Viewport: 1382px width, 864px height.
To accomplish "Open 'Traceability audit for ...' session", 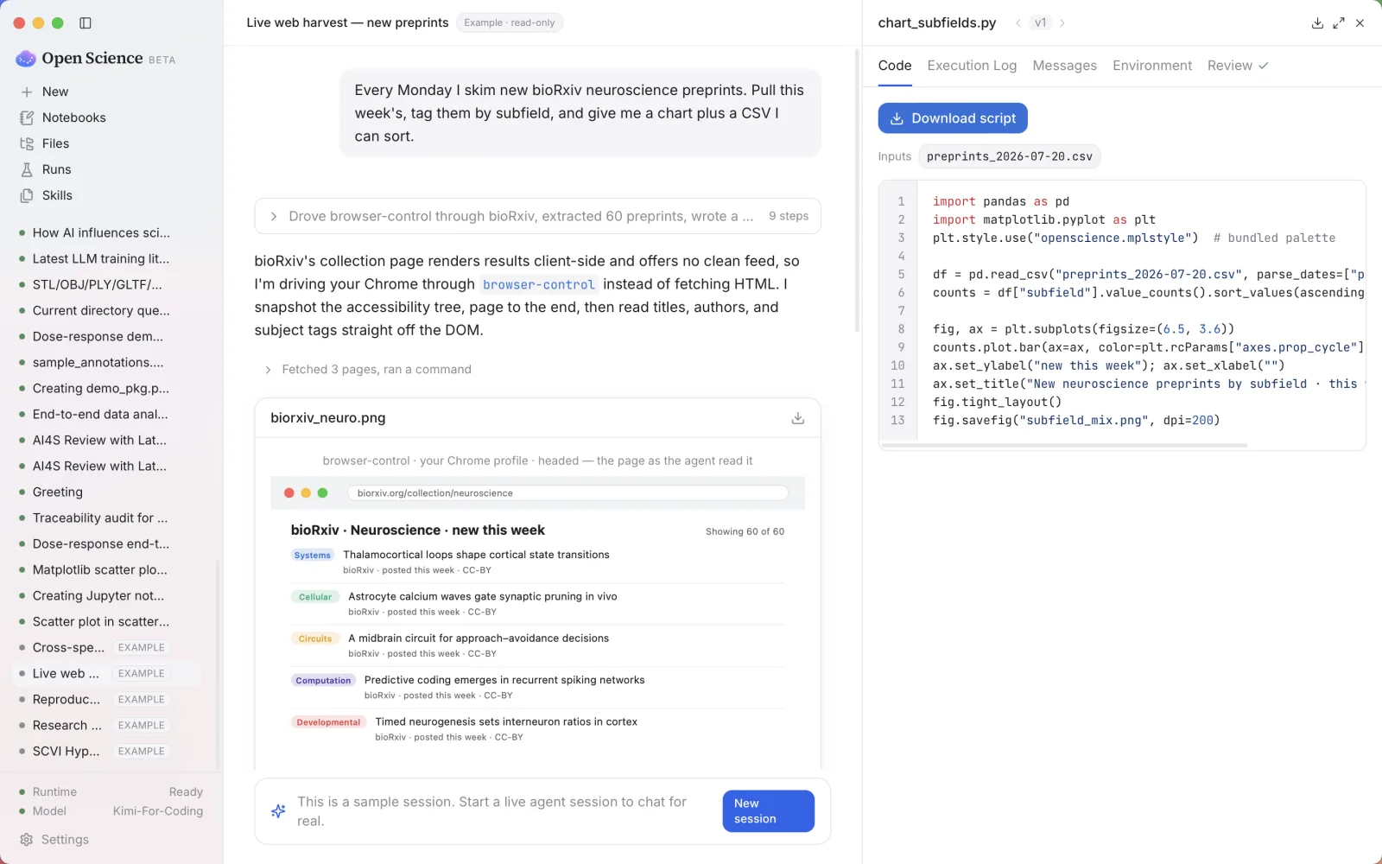I will click(x=100, y=518).
